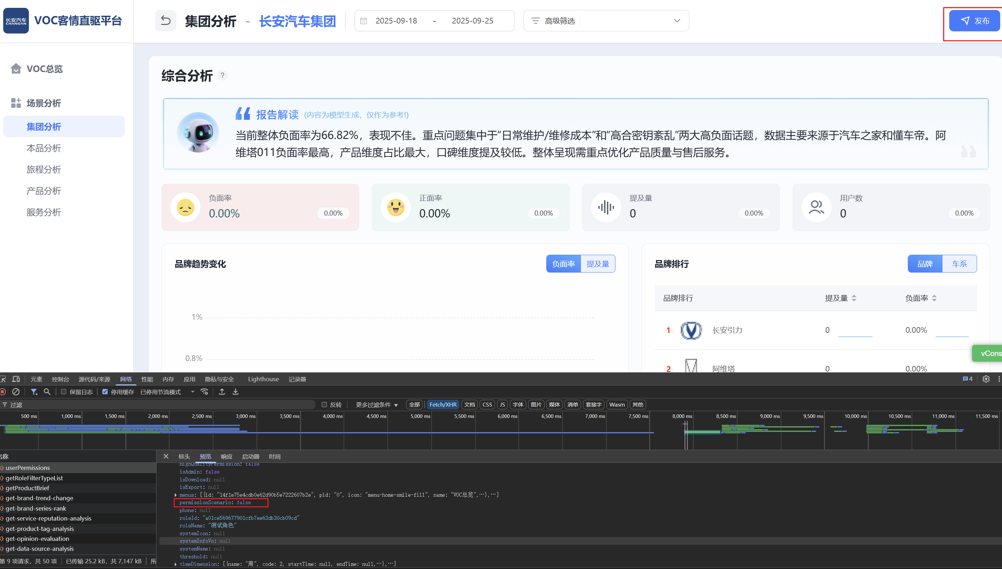1002x569 pixels.
Task: Click the clear network log icon
Action: tap(16, 392)
